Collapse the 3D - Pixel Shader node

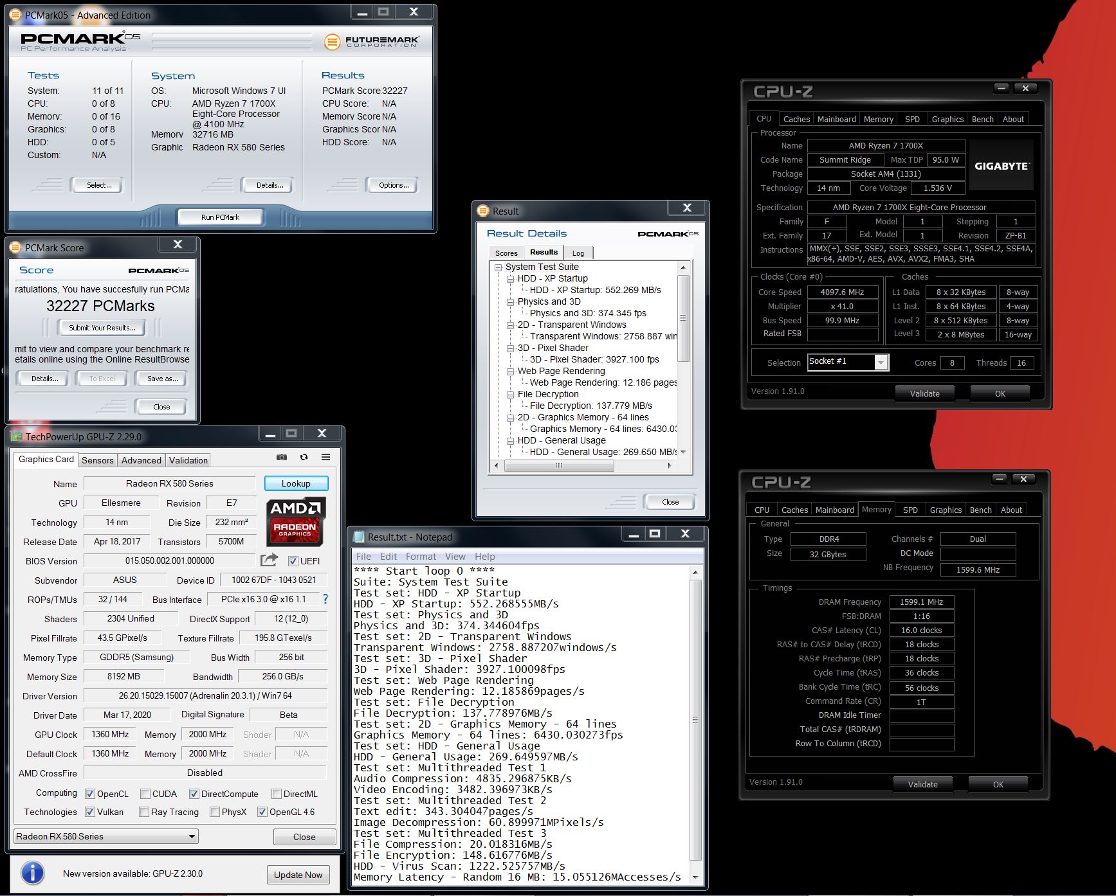coord(510,348)
